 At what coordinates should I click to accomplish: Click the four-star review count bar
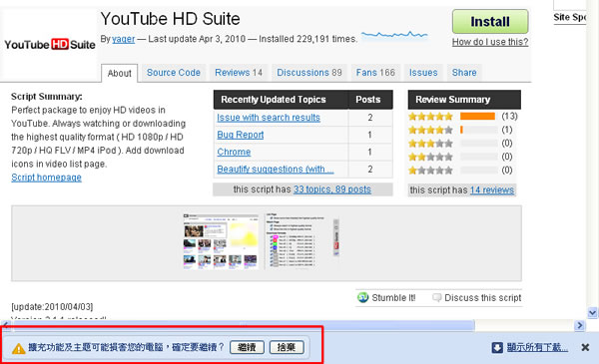point(479,130)
